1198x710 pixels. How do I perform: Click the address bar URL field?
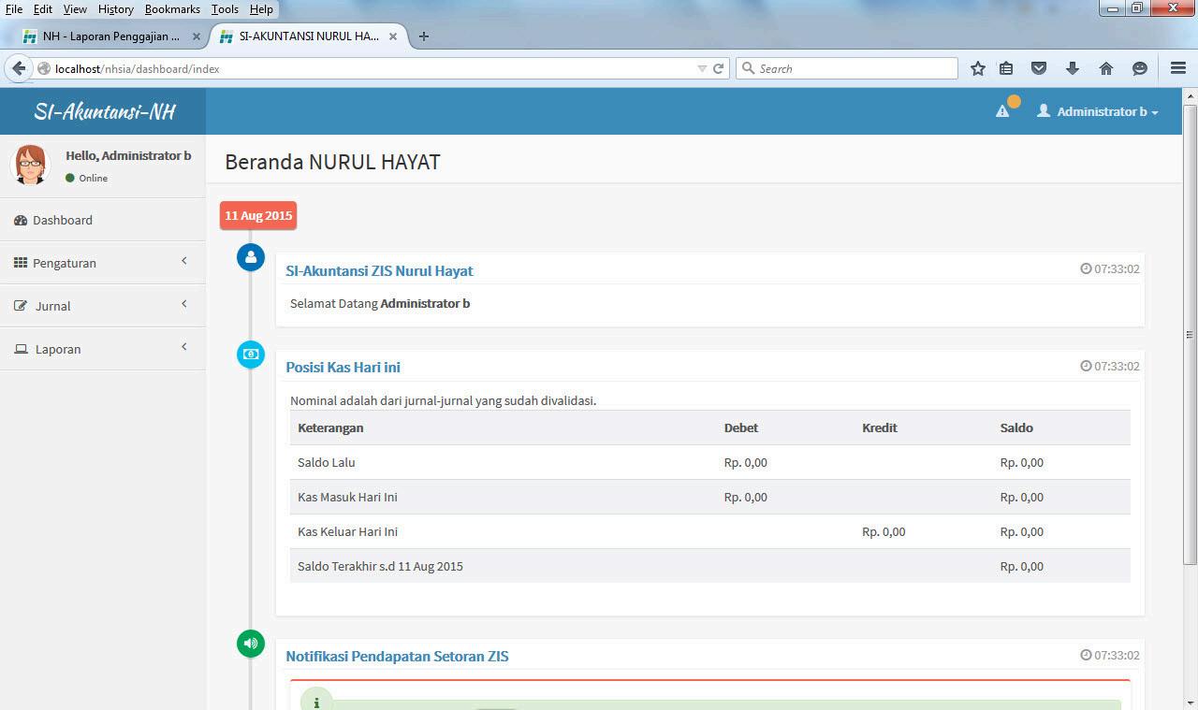374,68
